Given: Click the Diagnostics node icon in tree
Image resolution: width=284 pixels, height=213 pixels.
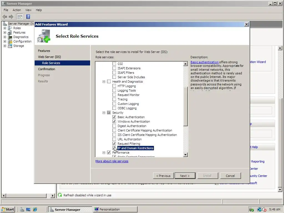Looking at the screenshot, I should (10, 37).
